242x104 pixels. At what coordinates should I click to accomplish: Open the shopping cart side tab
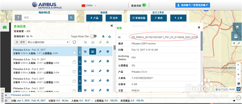(237, 27)
